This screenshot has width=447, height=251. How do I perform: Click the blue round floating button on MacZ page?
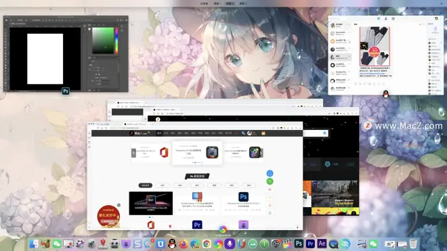(270, 173)
